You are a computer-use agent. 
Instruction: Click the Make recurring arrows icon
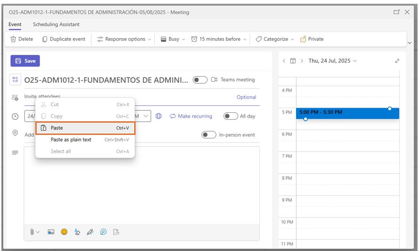tap(173, 116)
